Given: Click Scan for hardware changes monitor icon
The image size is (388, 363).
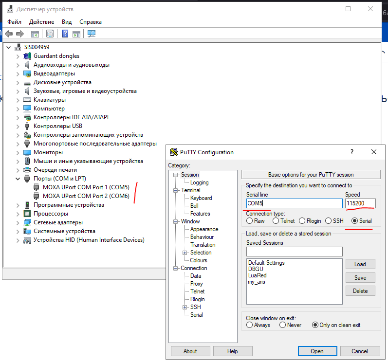Looking at the screenshot, I should click(x=92, y=34).
